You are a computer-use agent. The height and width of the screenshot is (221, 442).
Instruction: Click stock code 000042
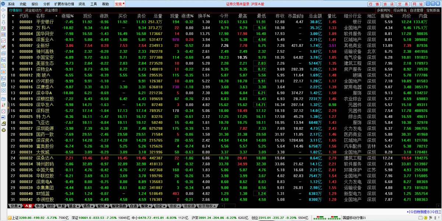click(x=26, y=199)
